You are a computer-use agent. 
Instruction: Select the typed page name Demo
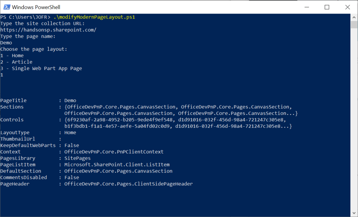[6, 42]
